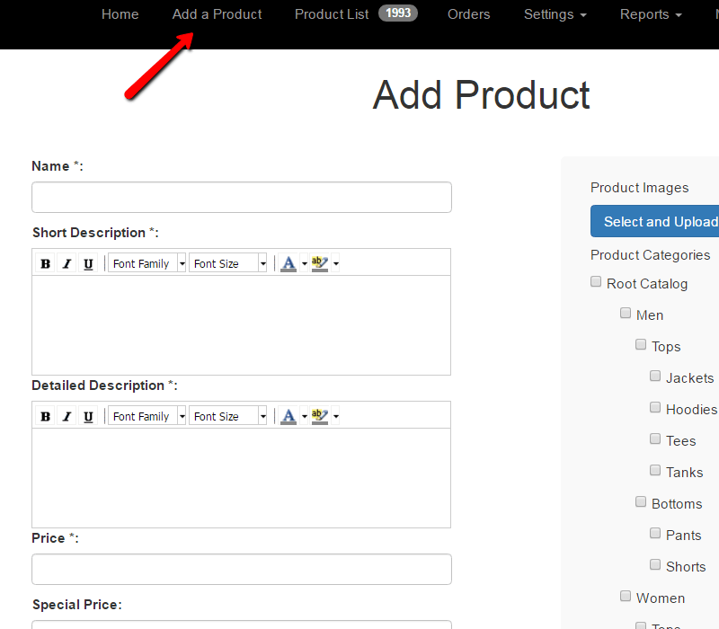Click text color icon in Short Description toolbar

click(288, 263)
